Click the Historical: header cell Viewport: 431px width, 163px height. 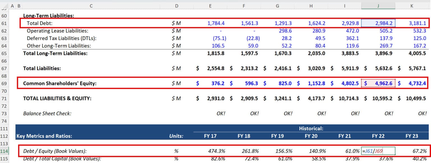[311, 129]
